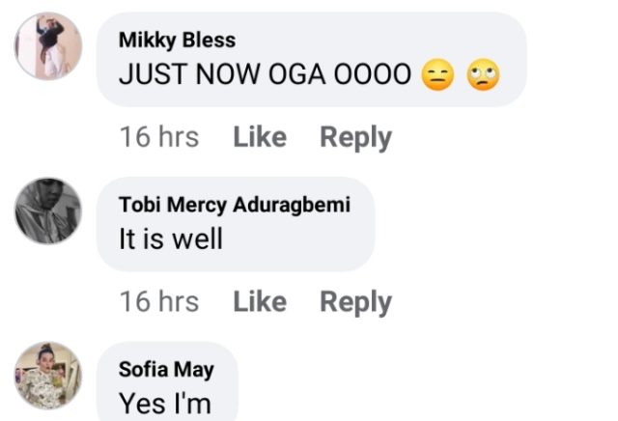Click the 16 hrs timestamp under Mikky's comment

click(x=159, y=137)
